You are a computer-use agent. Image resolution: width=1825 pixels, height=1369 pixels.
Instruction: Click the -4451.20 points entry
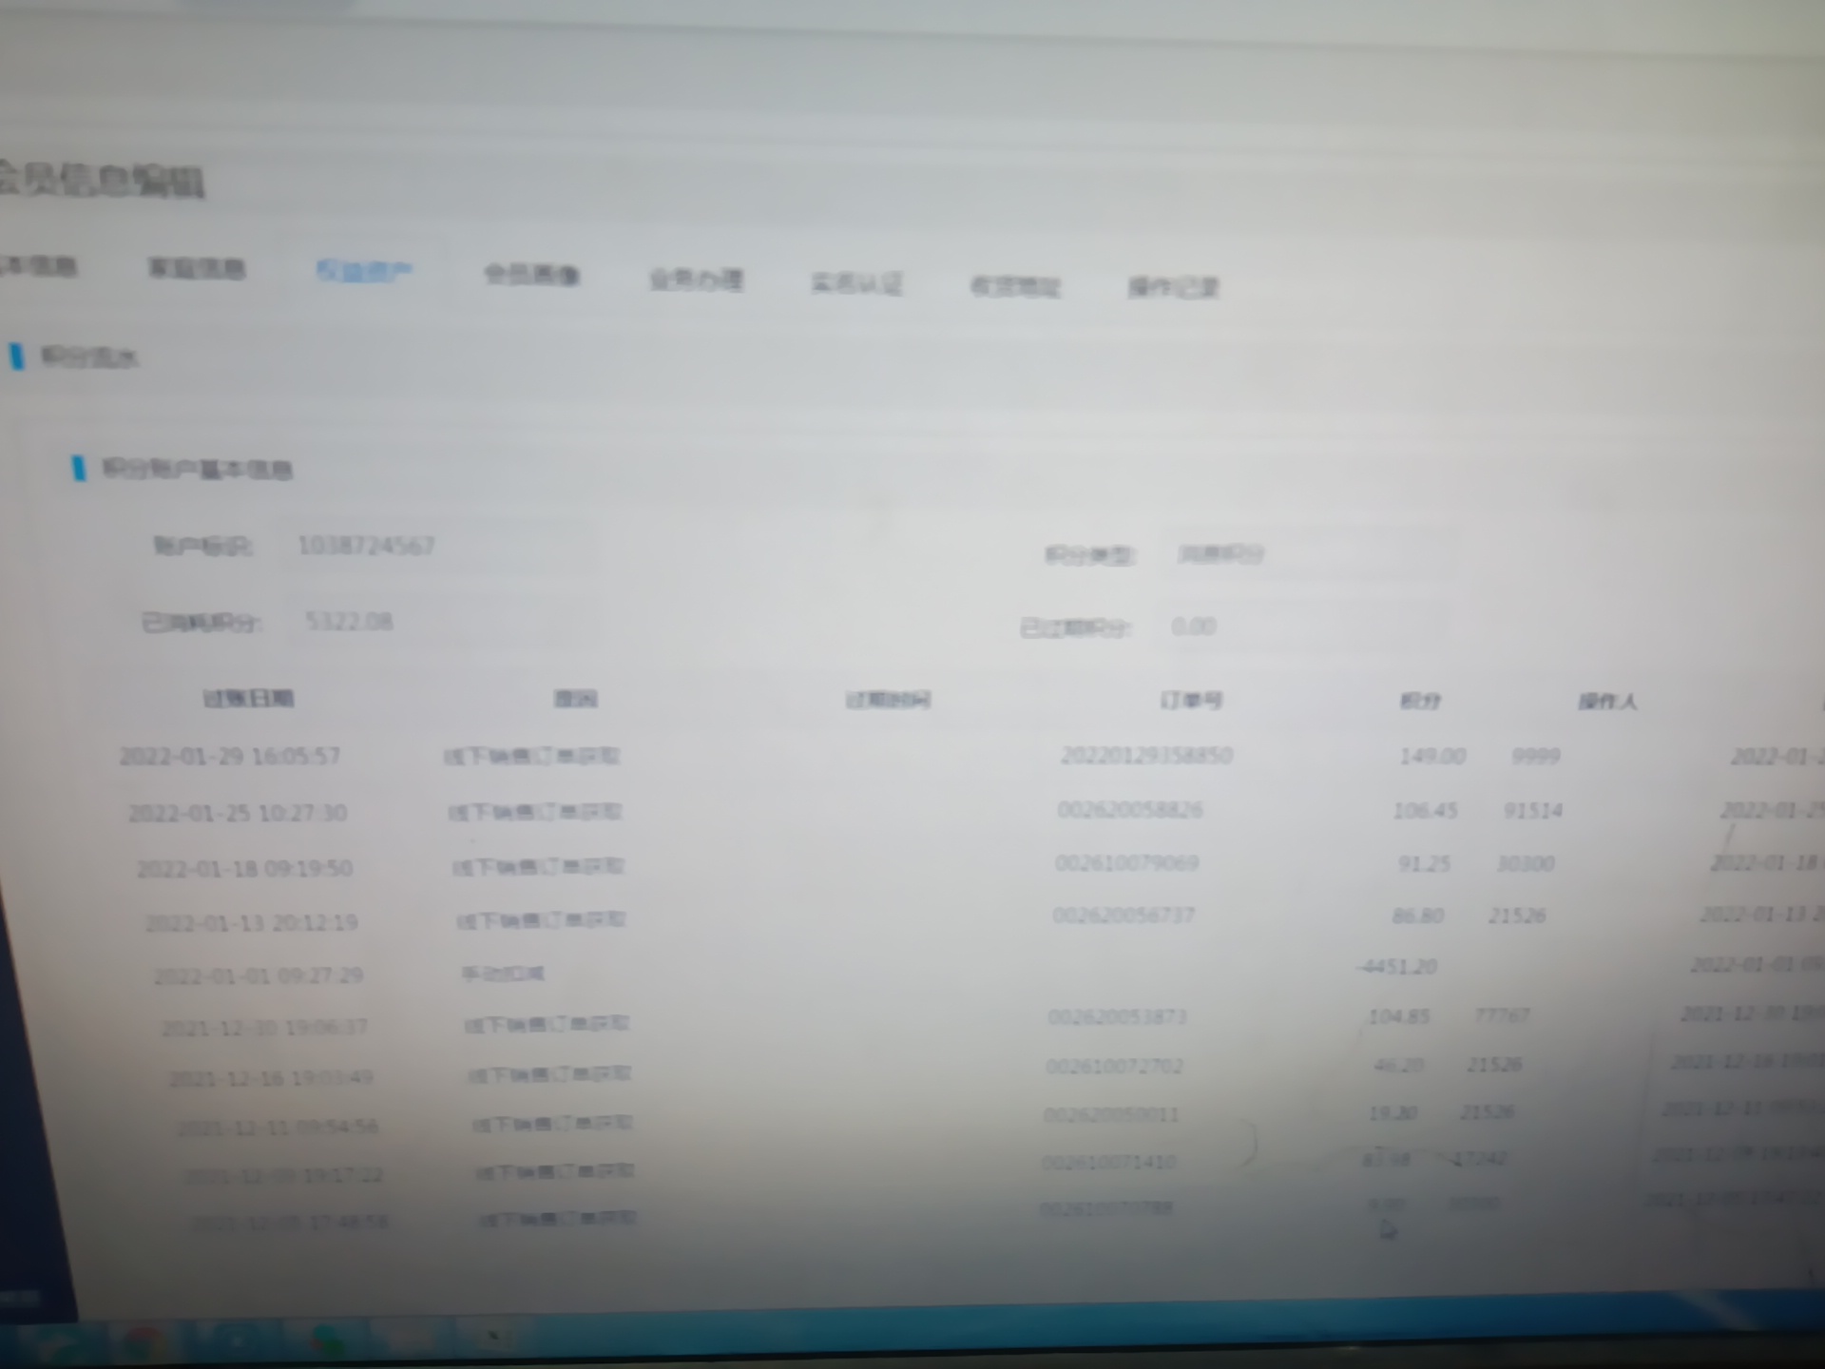coord(1397,967)
